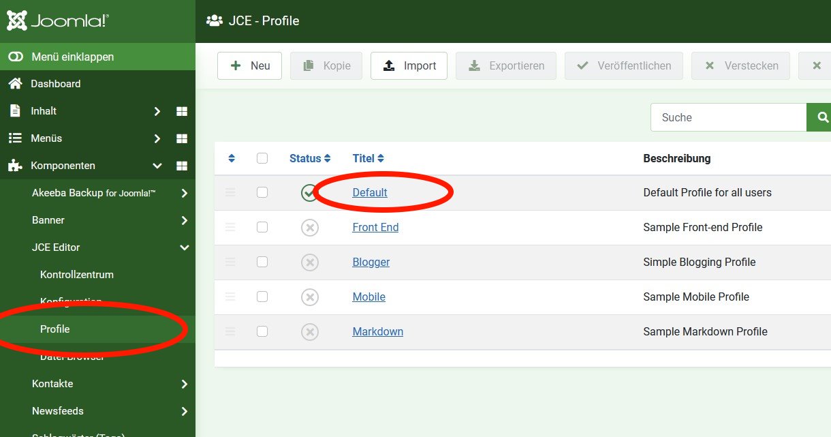Open the Komponenten dashboard grid icon
The height and width of the screenshot is (437, 831).
182,166
